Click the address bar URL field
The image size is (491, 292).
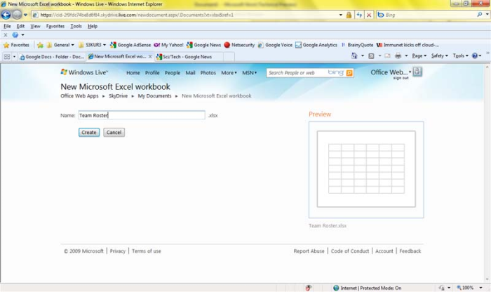pos(184,15)
